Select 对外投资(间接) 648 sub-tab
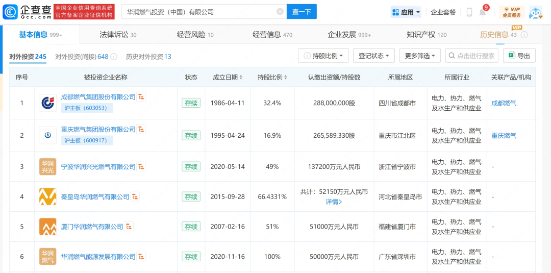551x273 pixels. (x=82, y=57)
